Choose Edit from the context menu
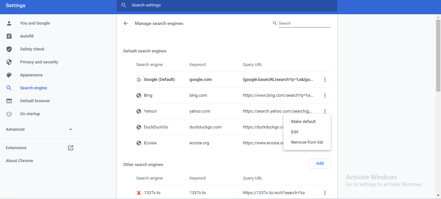 307,132
